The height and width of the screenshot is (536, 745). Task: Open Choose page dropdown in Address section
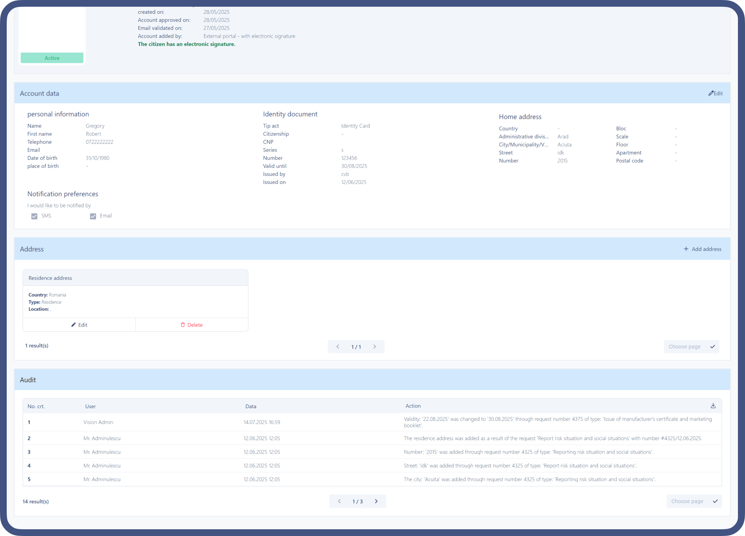692,347
